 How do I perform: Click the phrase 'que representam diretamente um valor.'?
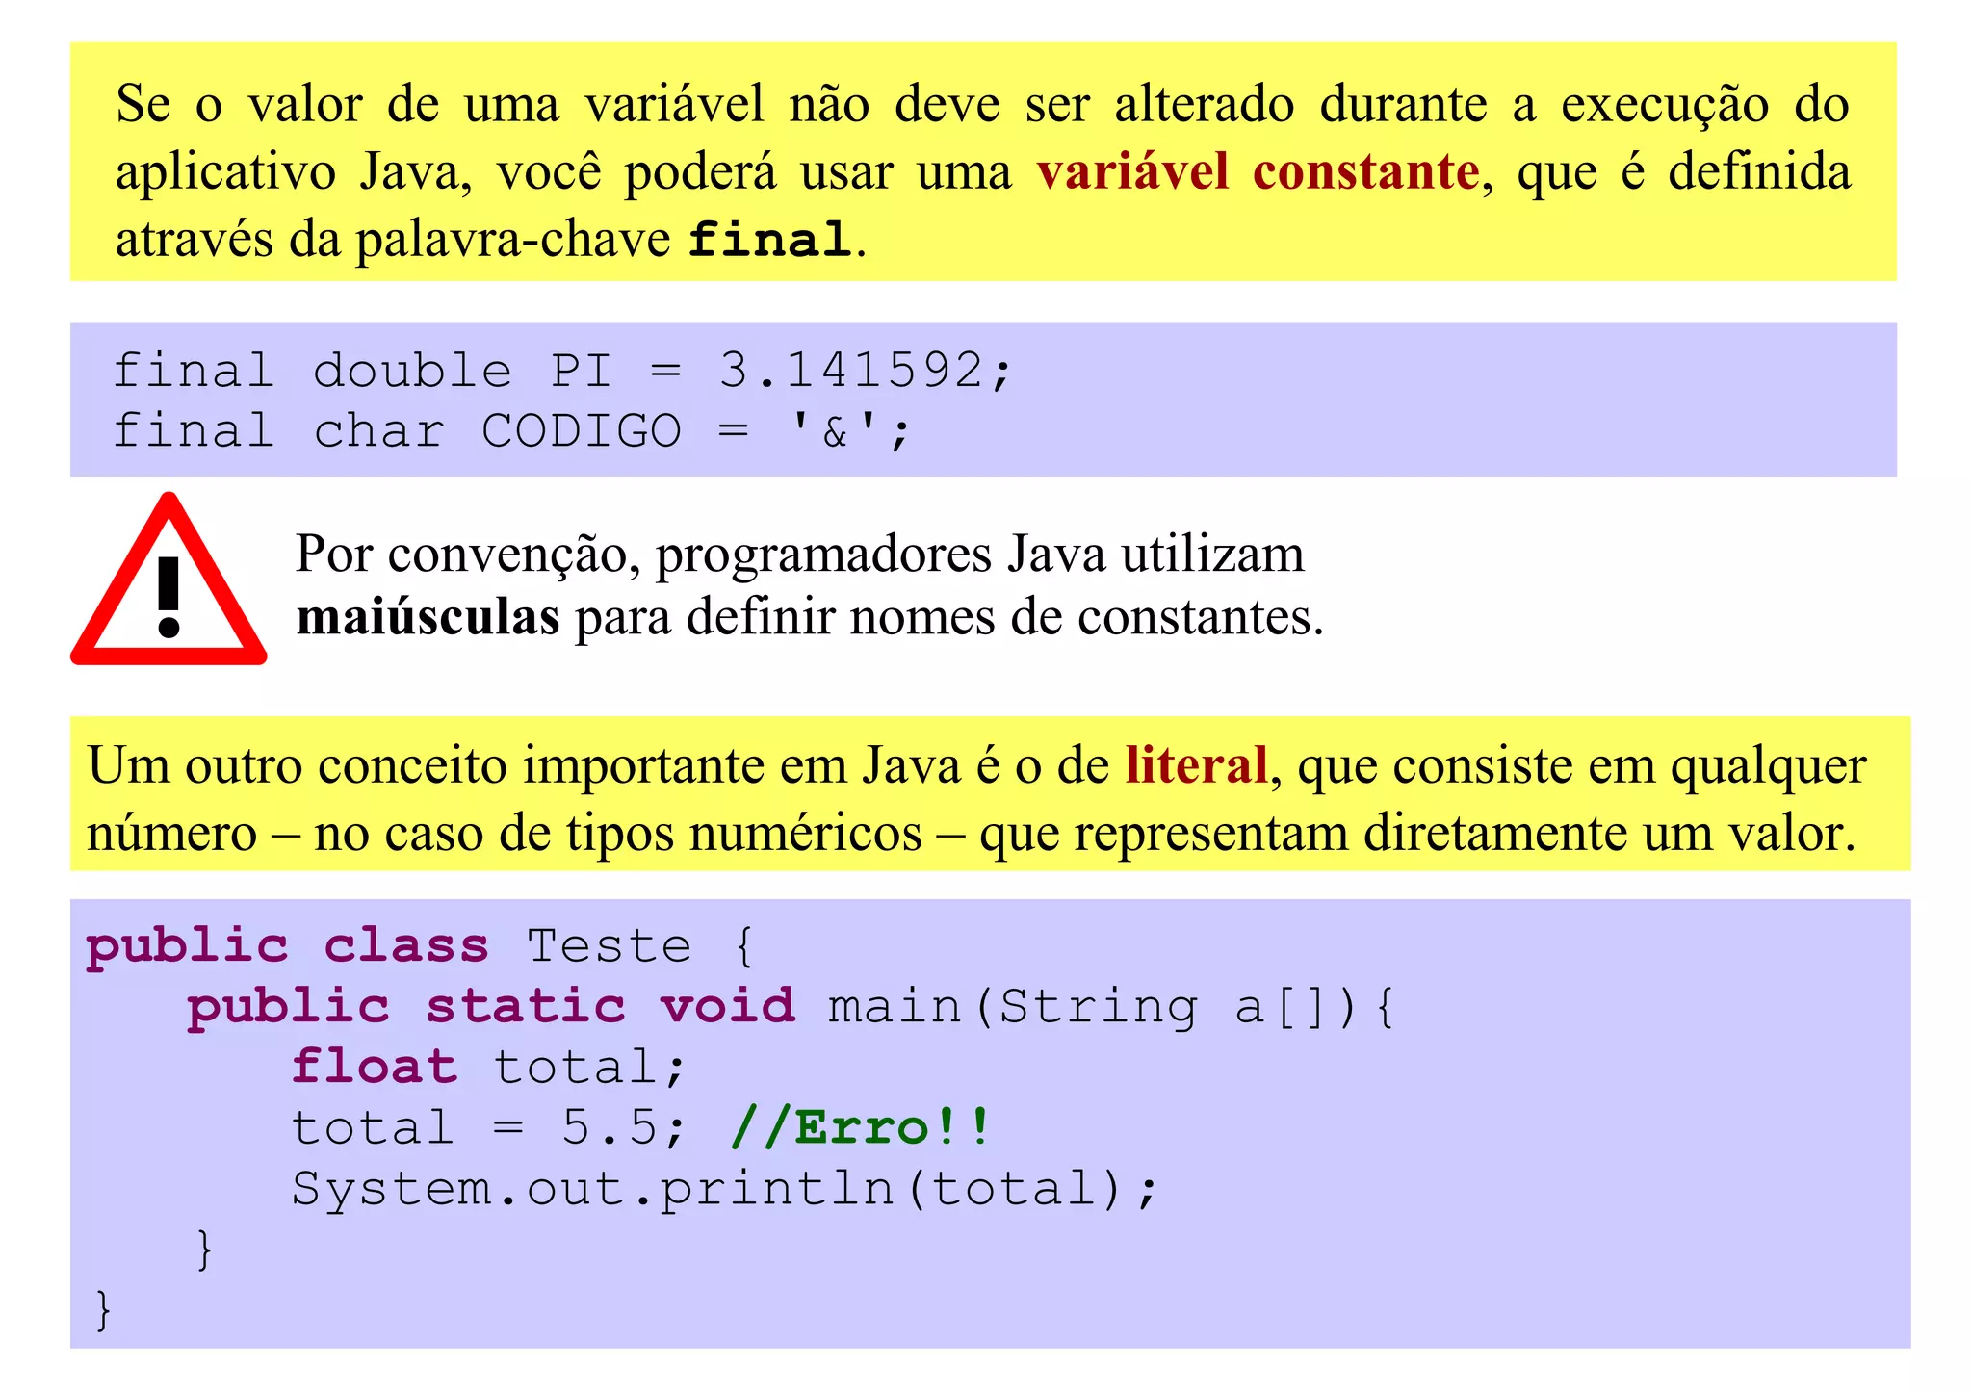coord(1417,834)
